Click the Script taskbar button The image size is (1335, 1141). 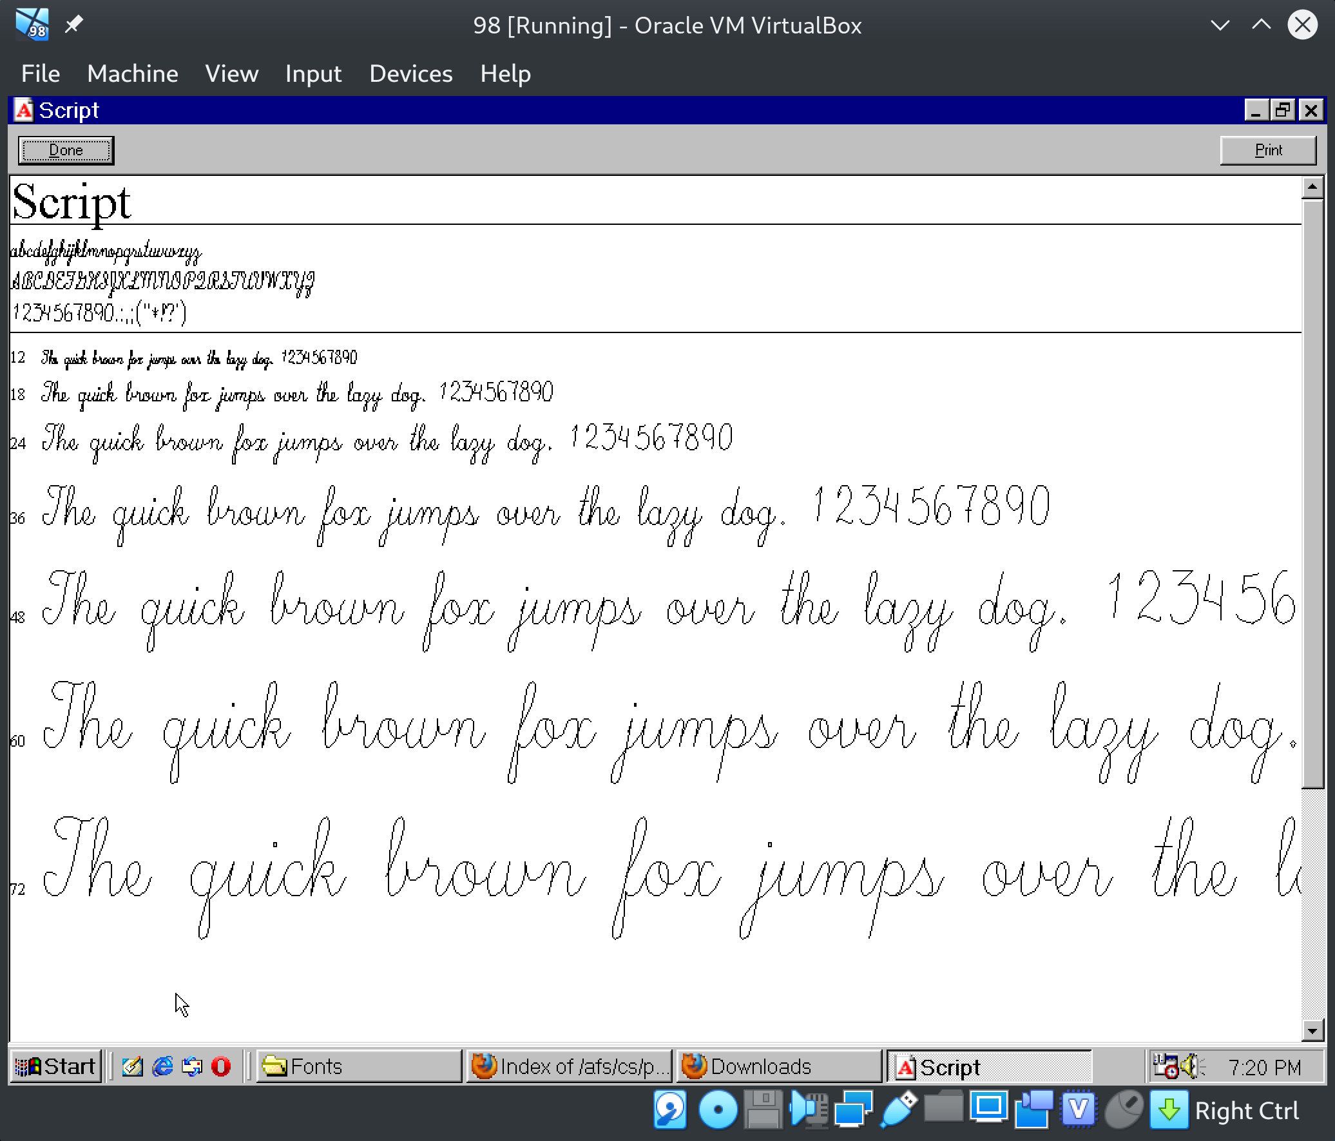990,1066
